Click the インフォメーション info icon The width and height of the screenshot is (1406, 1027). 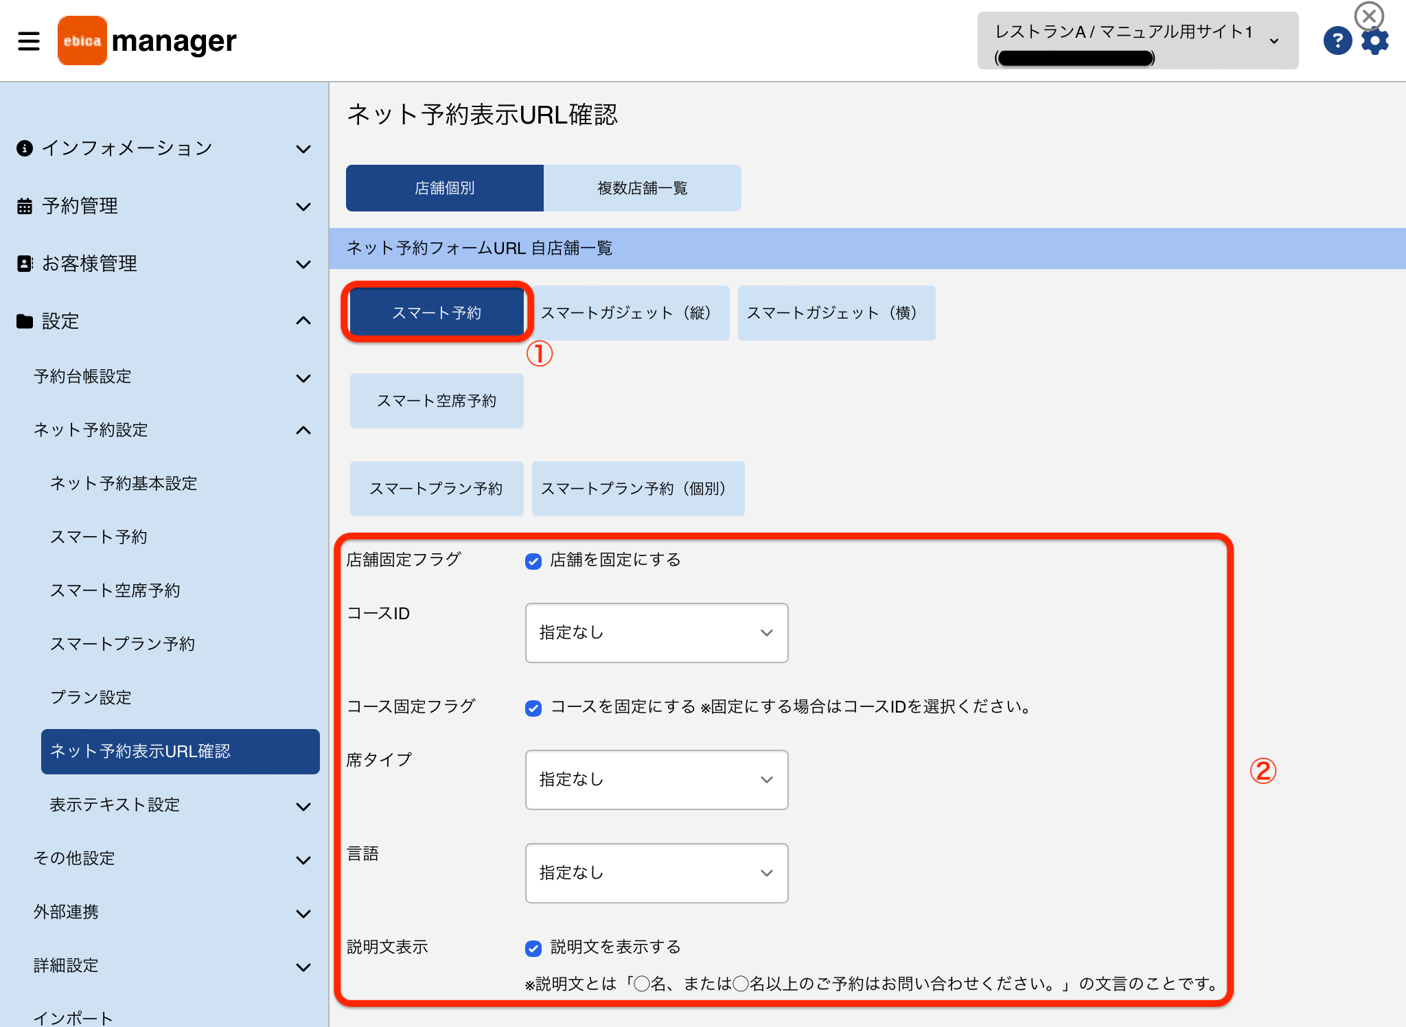(25, 148)
